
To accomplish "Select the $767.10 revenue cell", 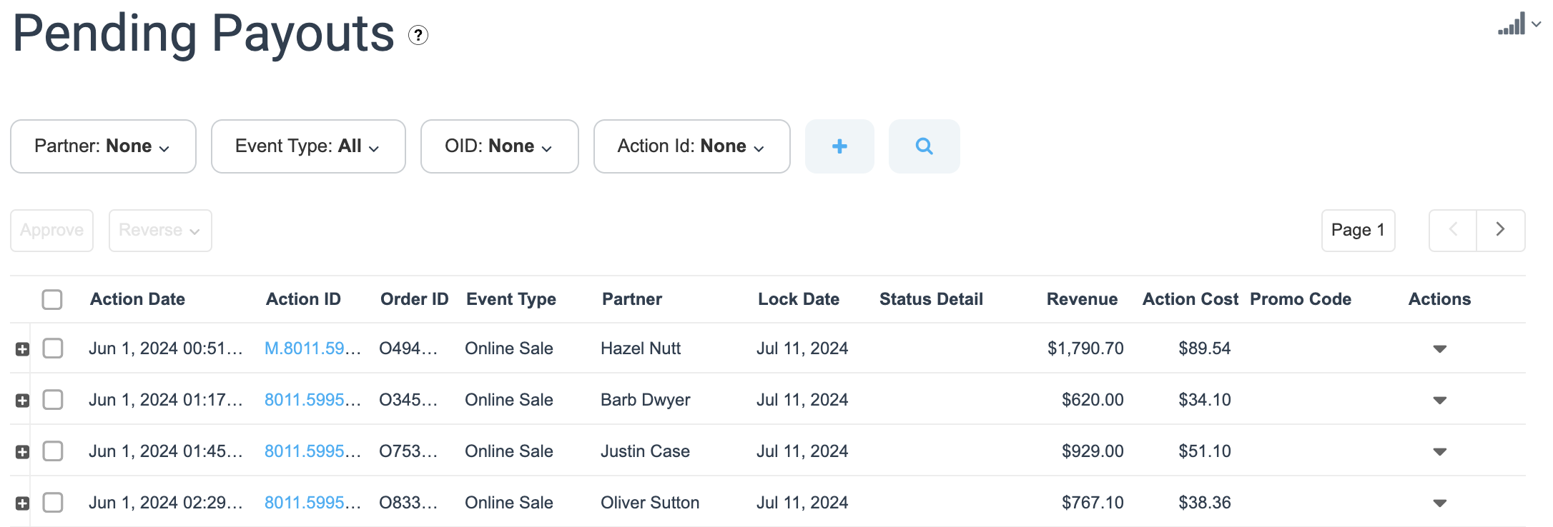I will tap(1093, 503).
